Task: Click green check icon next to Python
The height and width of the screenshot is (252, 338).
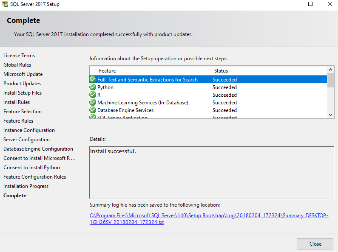Action: (93, 87)
